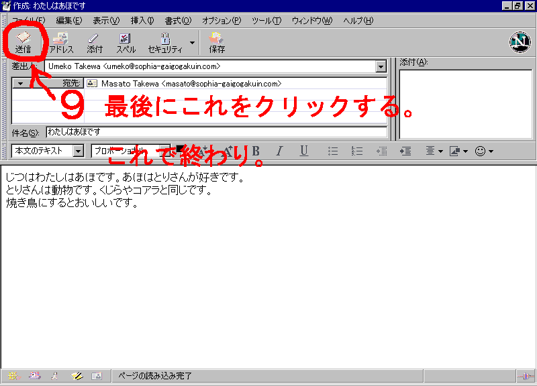Insert a smiley with the emoticon icon
Screen dimensions: 537x386
click(480, 151)
